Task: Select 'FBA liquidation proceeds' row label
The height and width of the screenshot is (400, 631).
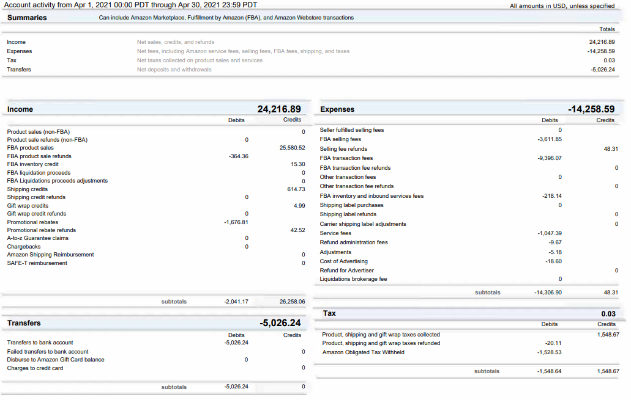Action: tap(39, 173)
